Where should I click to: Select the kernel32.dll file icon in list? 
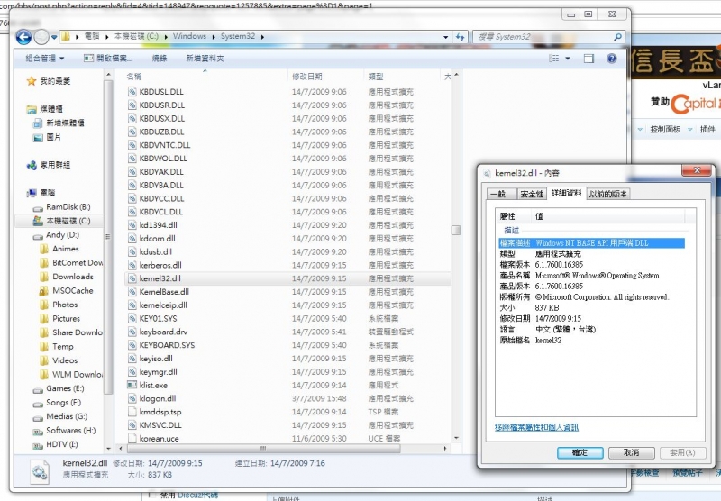pyautogui.click(x=132, y=278)
